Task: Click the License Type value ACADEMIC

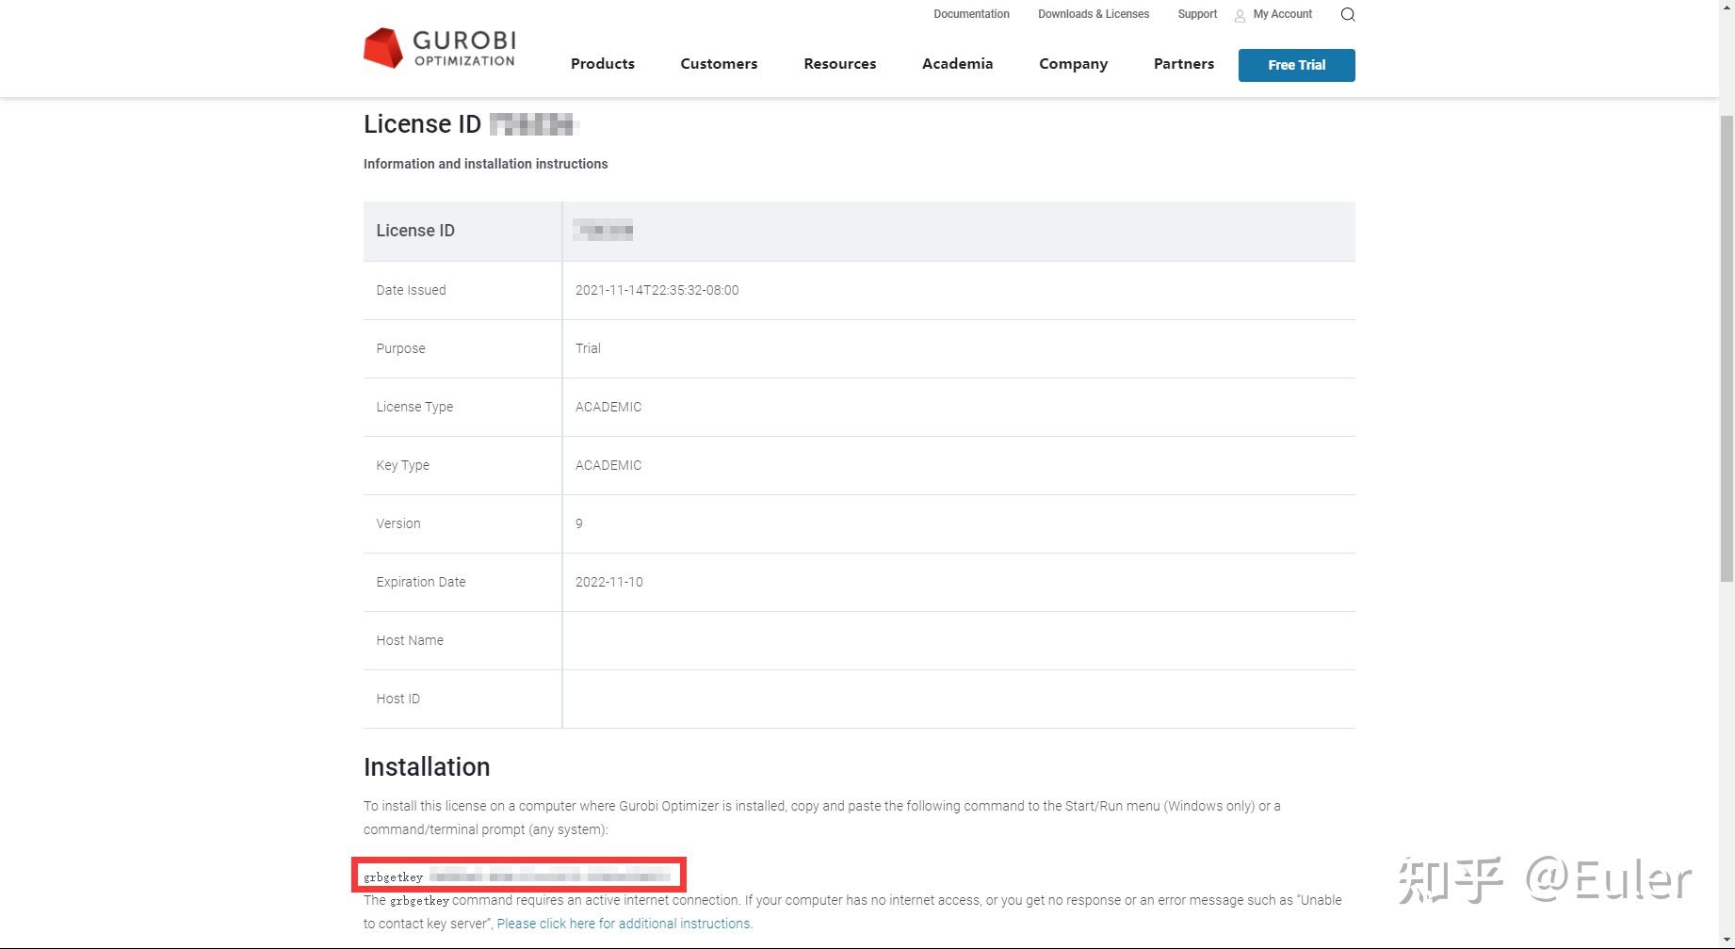Action: [x=608, y=407]
